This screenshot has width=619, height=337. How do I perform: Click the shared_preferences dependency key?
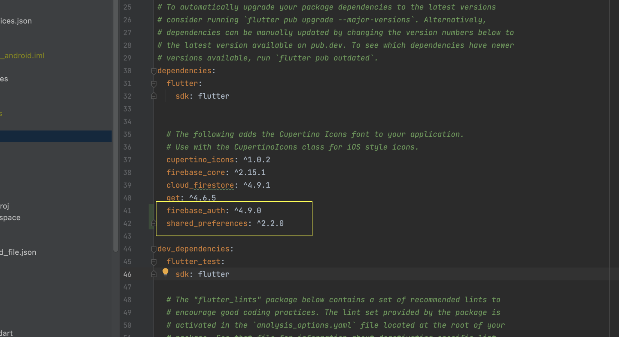207,223
